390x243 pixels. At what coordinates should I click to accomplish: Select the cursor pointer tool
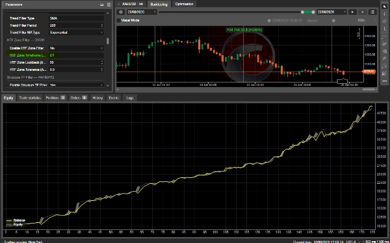(384, 6)
